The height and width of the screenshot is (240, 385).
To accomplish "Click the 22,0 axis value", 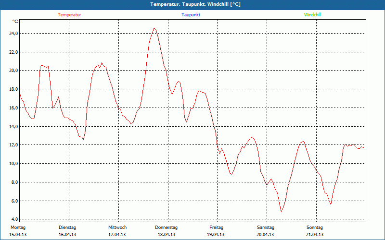I will 13,52.
